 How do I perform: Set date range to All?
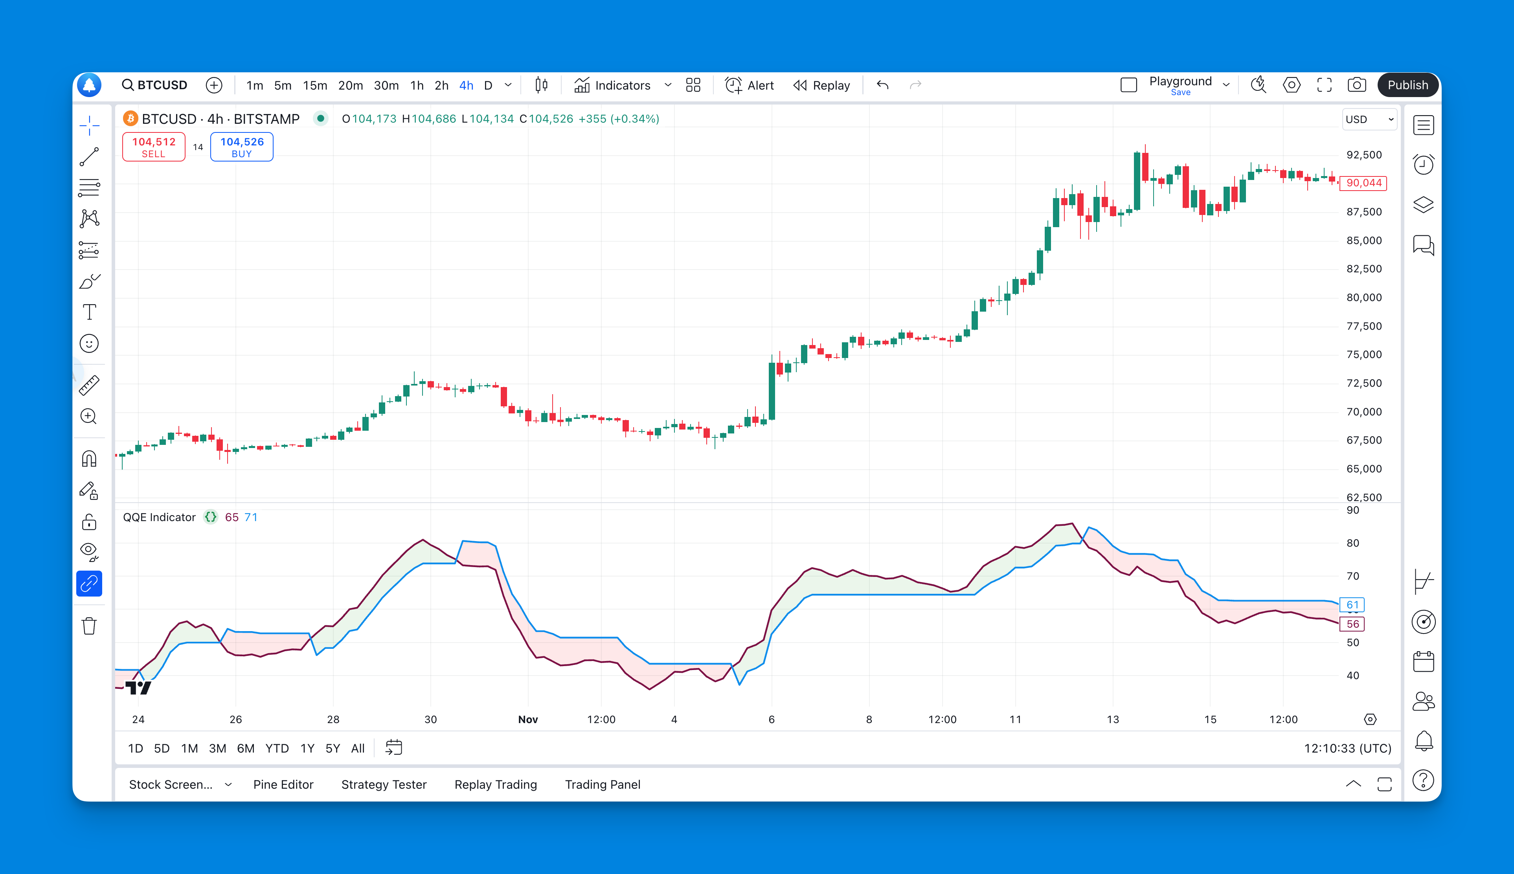(x=358, y=749)
